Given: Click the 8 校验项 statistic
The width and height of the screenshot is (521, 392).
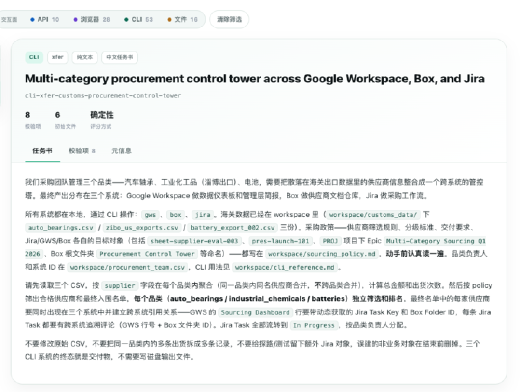Looking at the screenshot, I should [33, 120].
